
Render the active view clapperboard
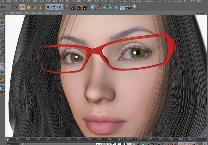pyautogui.click(x=73, y=7)
